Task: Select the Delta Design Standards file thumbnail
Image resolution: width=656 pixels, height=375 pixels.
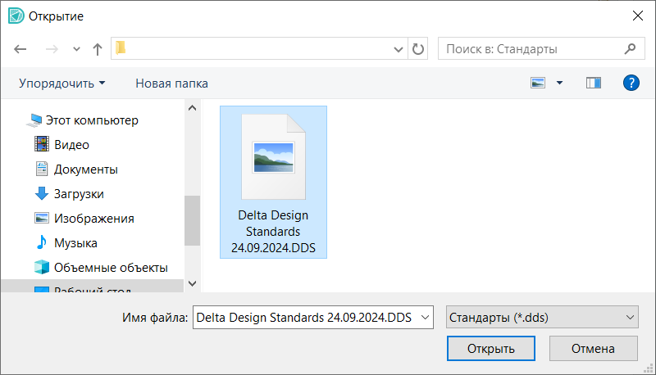Action: 273,157
